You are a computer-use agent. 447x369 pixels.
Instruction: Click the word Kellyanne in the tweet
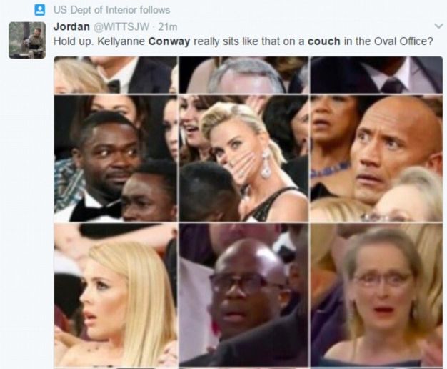tap(121, 41)
